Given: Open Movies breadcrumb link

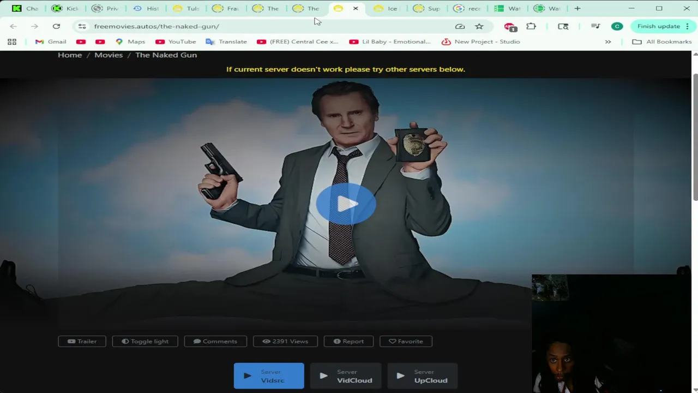Looking at the screenshot, I should tap(109, 55).
